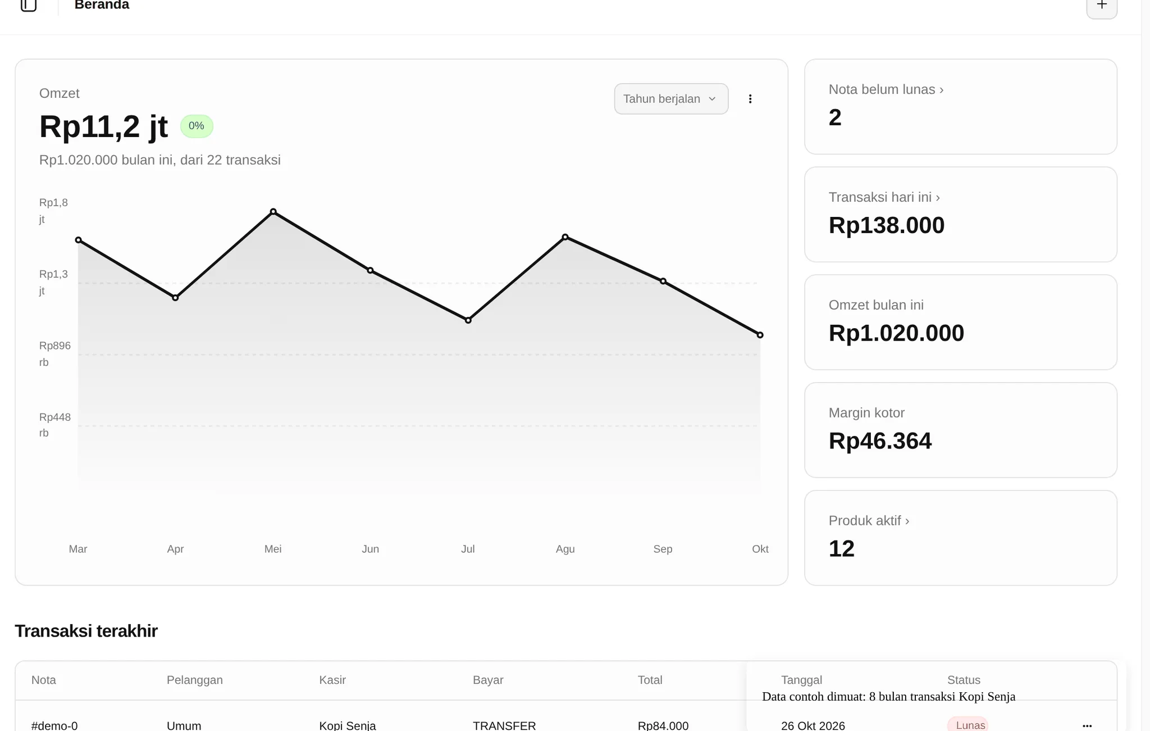Click the Umum customer cell
Viewport: 1150px width, 731px height.
click(x=184, y=725)
